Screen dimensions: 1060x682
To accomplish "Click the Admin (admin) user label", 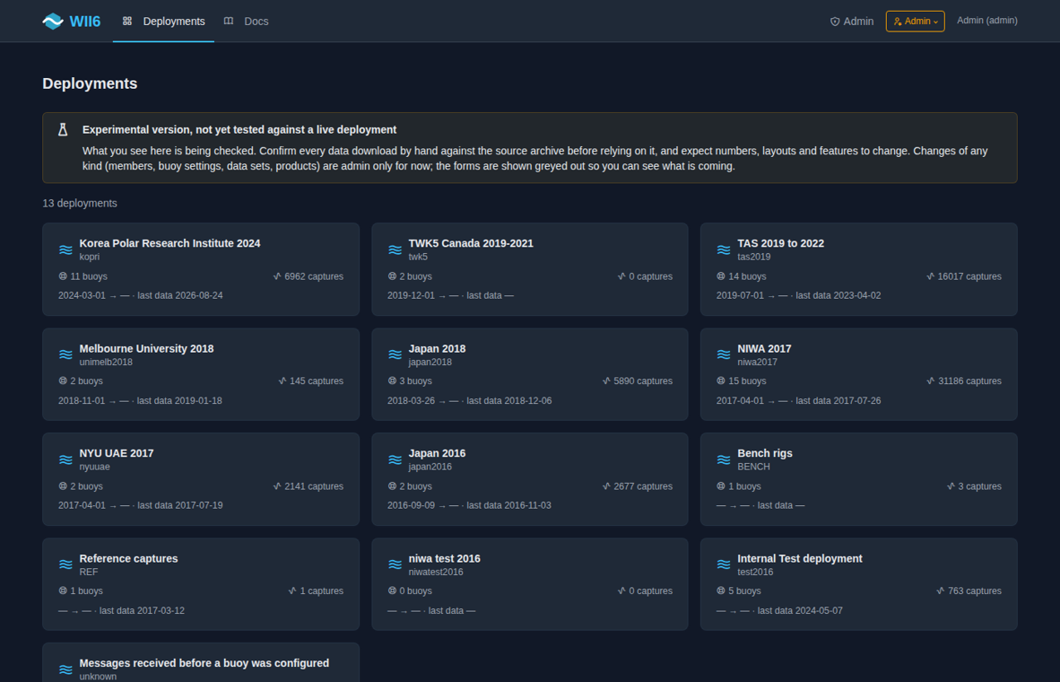I will click(x=987, y=21).
